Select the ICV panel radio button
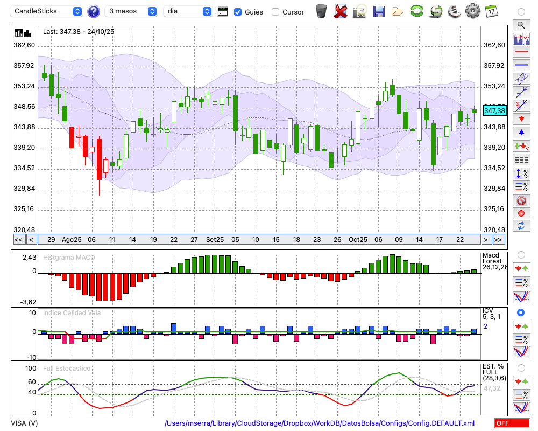The height and width of the screenshot is (431, 538). click(521, 312)
